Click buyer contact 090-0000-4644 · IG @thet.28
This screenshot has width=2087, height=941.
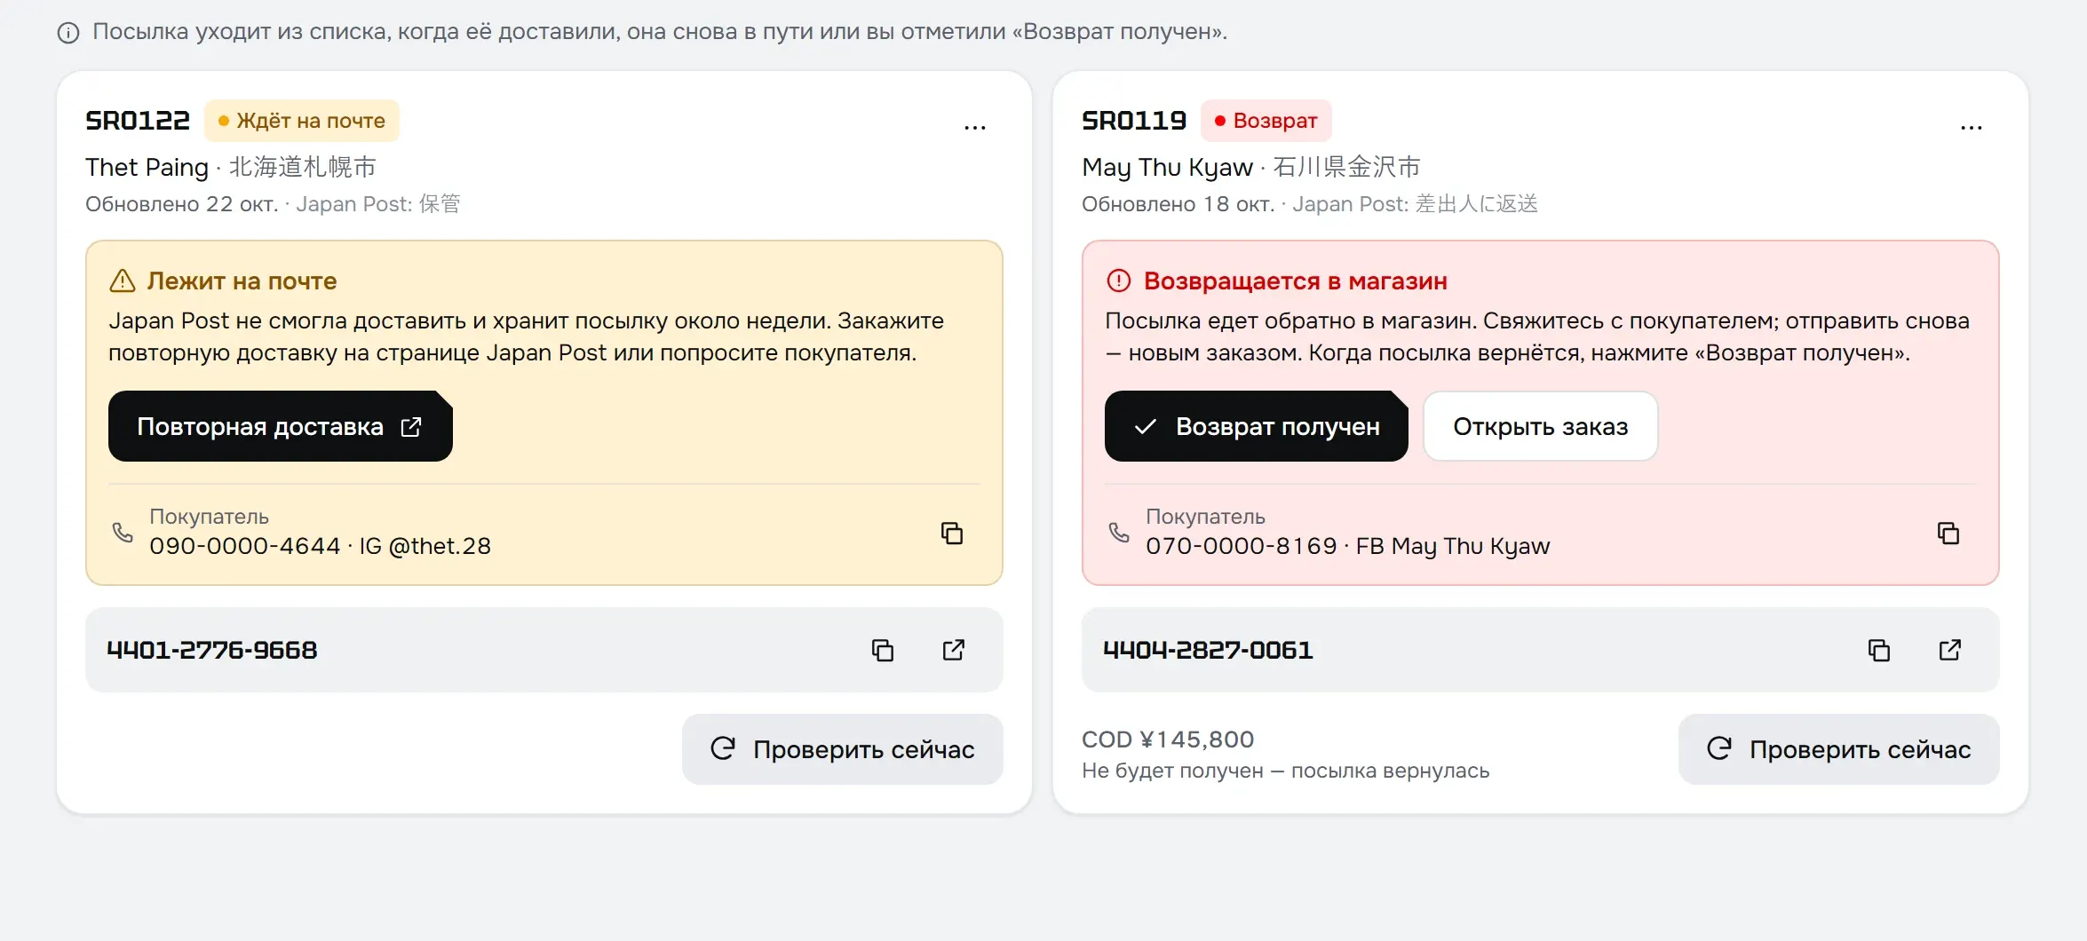tap(321, 546)
